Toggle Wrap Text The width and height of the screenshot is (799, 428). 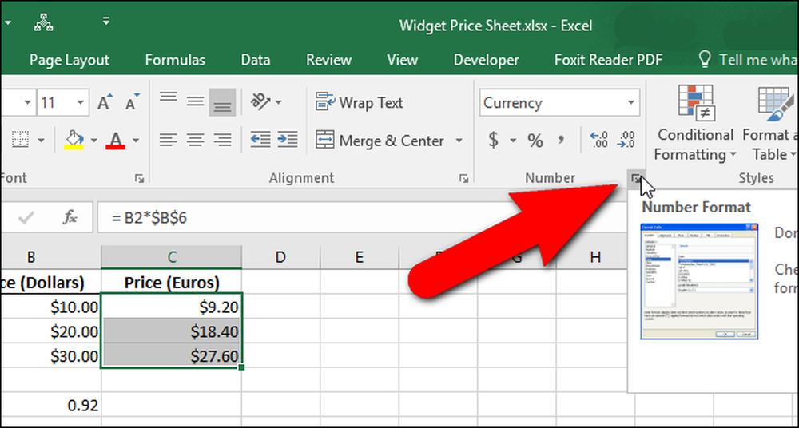(x=359, y=102)
